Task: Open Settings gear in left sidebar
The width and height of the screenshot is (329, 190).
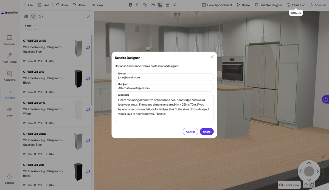Action: click(x=10, y=179)
